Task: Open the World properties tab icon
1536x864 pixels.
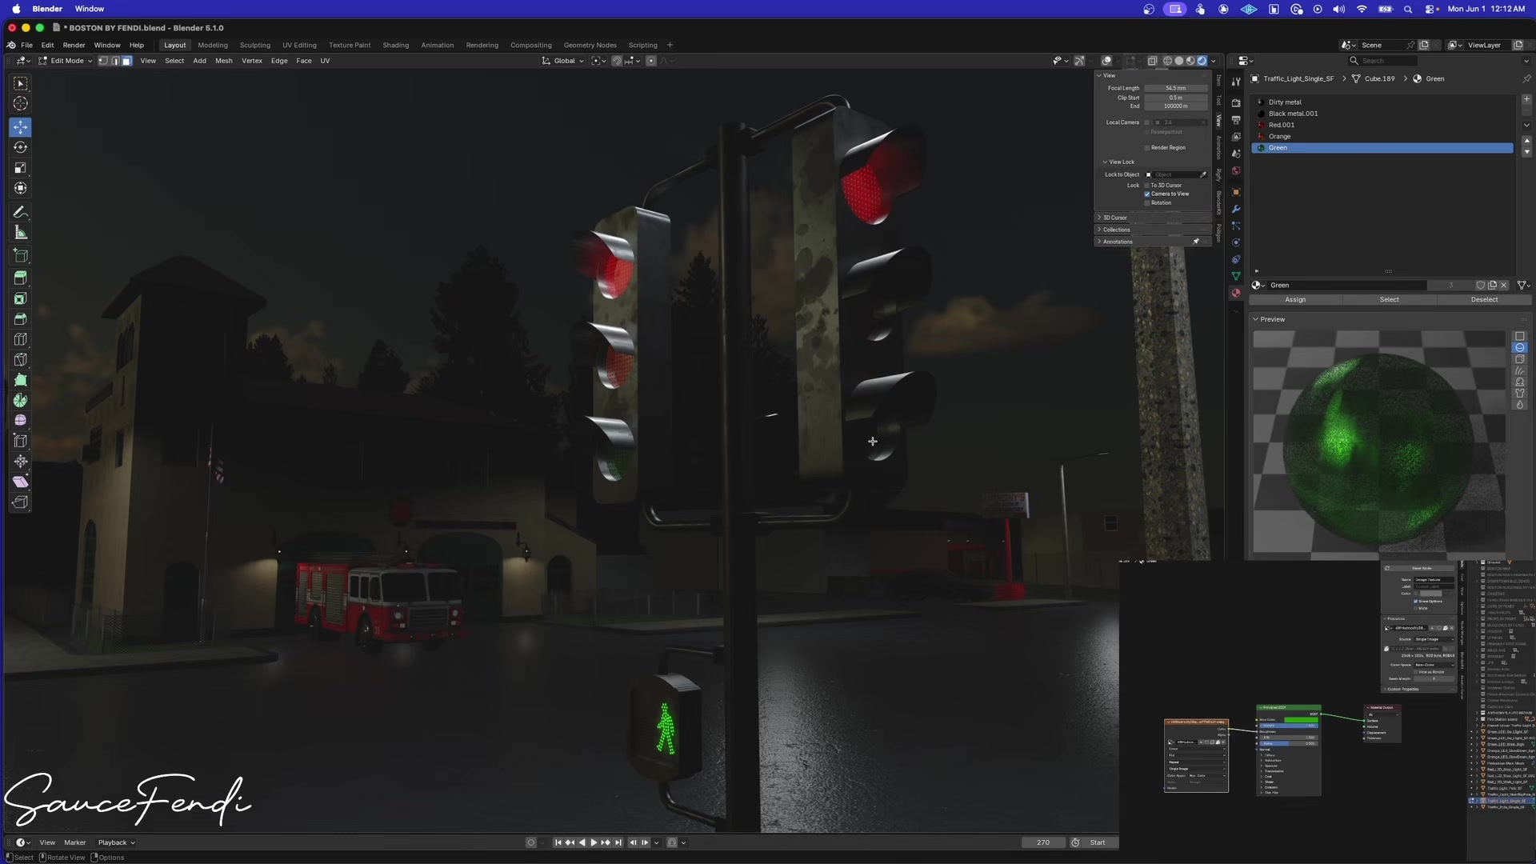Action: coord(1236,170)
